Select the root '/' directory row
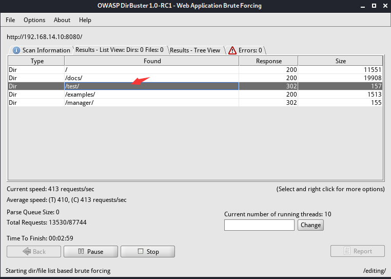The width and height of the screenshot is (391, 279). pyautogui.click(x=195, y=70)
